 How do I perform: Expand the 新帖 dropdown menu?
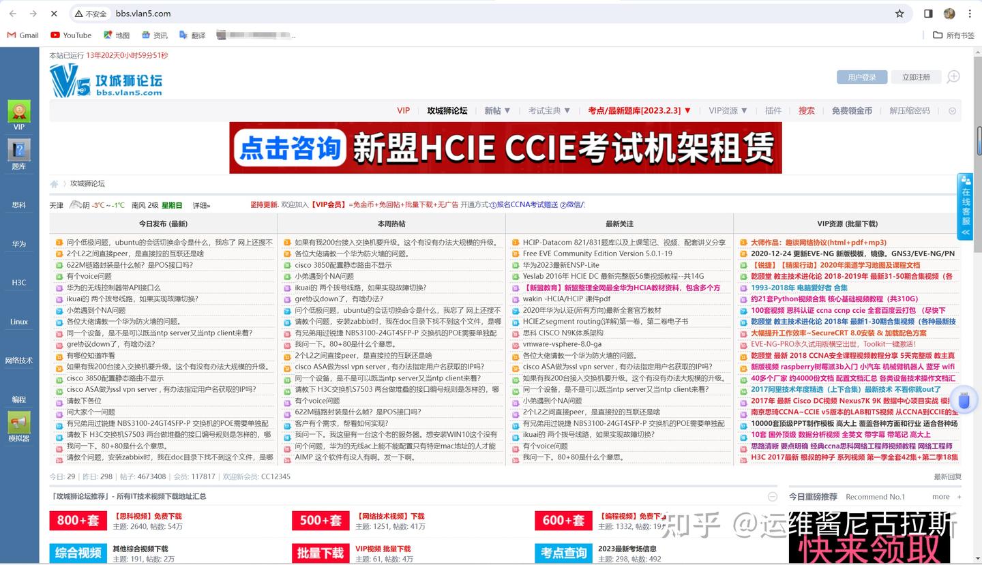point(497,110)
